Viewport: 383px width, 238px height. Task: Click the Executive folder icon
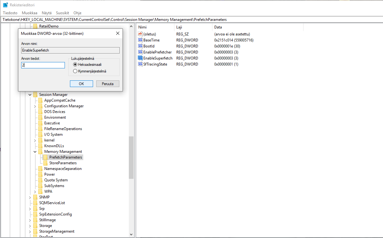point(40,123)
